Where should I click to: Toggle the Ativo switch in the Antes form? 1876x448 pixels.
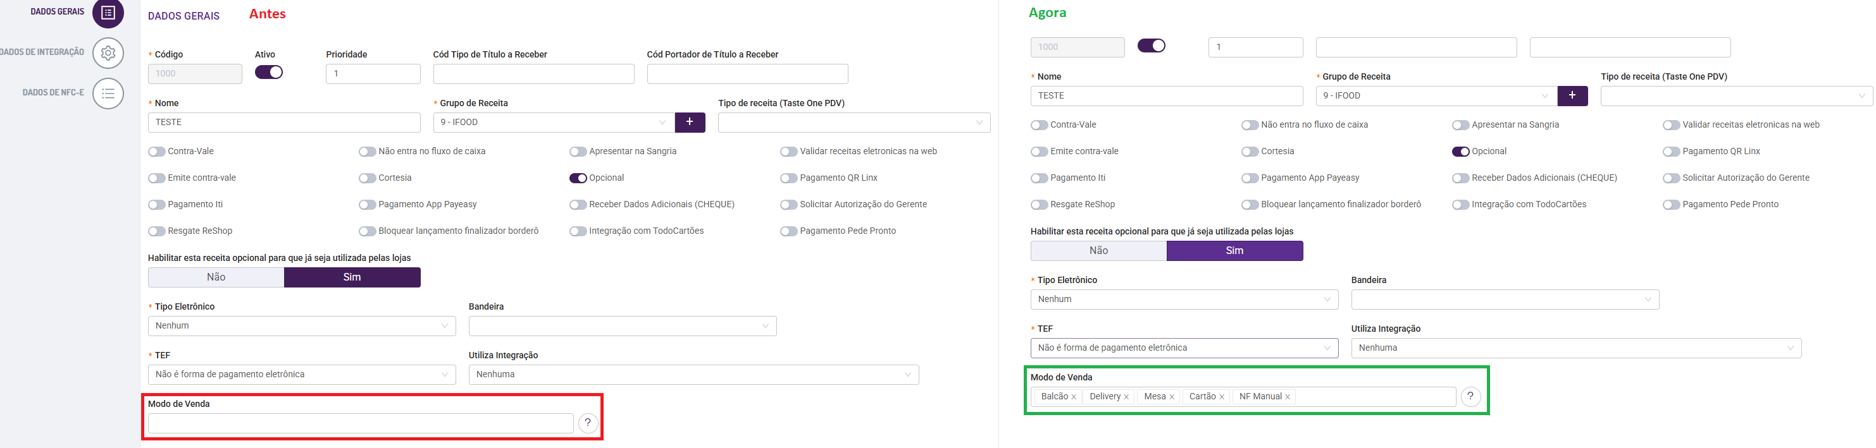coord(269,72)
